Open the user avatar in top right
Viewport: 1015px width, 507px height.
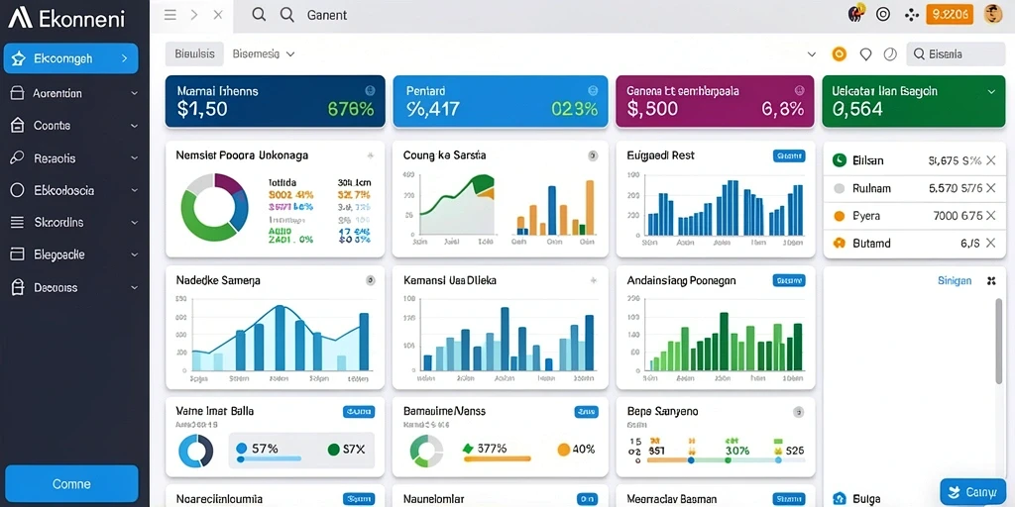click(x=992, y=14)
